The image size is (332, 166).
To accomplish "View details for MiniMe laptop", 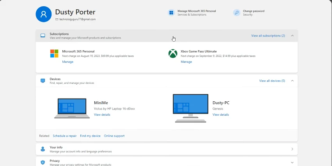I will point(102,115).
